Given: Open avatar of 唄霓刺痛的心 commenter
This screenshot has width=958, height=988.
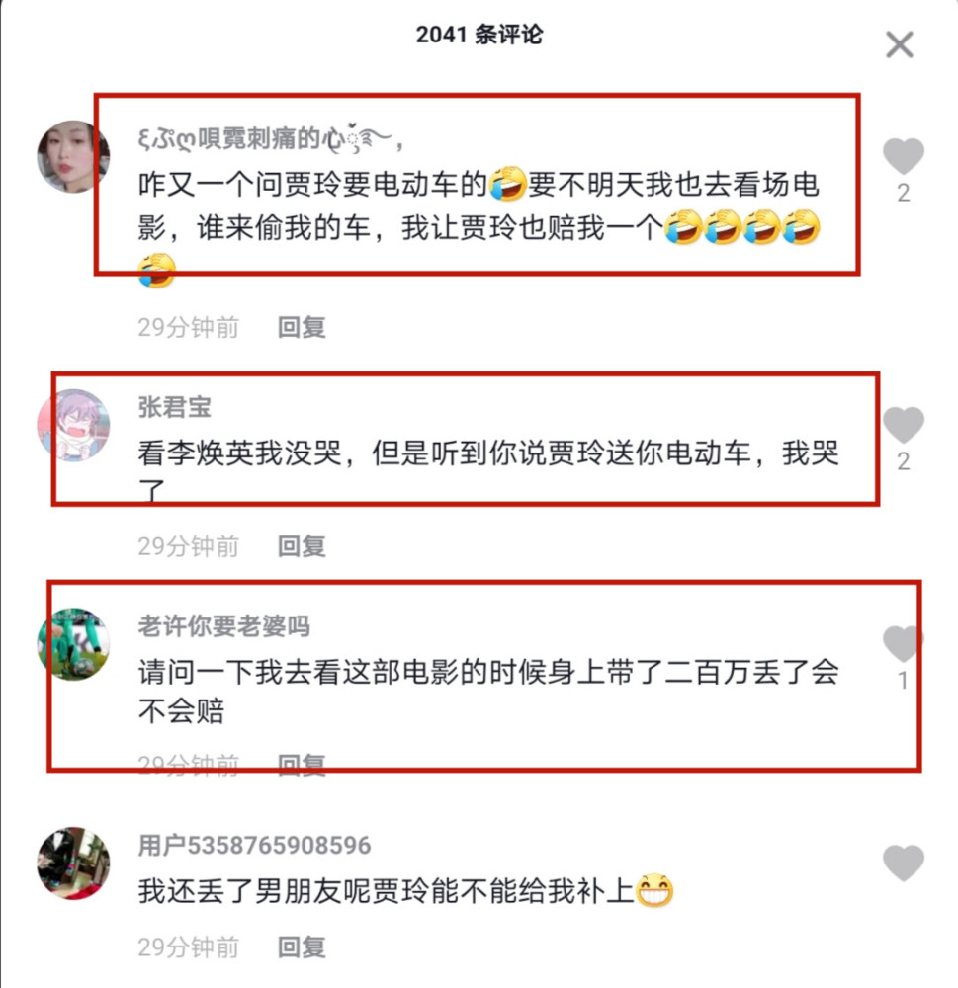Looking at the screenshot, I should (73, 156).
